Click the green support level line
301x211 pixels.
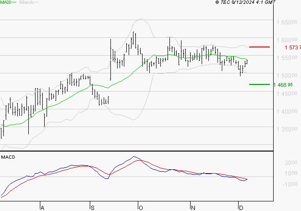259,84
